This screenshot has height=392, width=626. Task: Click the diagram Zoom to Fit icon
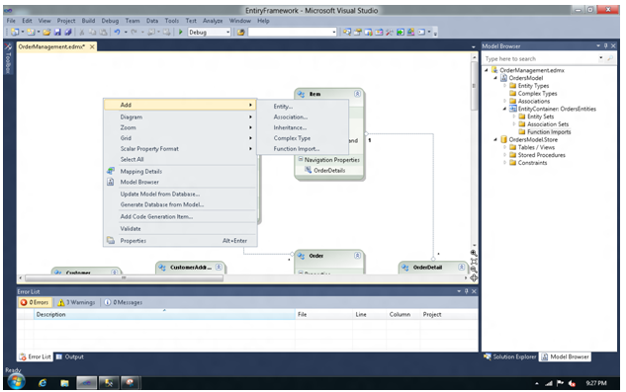click(474, 262)
